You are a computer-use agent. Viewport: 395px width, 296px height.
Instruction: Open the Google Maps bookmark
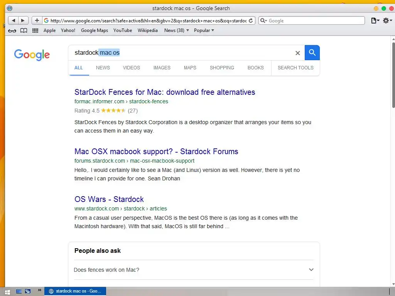(95, 30)
